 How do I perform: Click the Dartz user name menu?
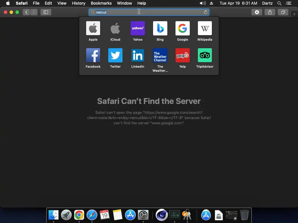point(267,3)
